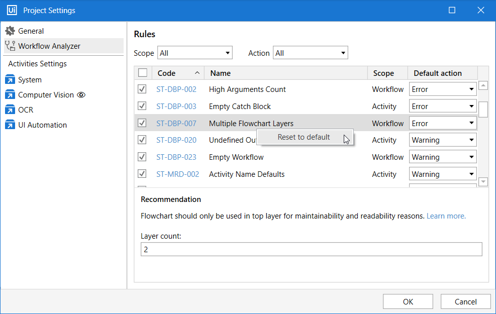
Task: Expand the Action filter dropdown
Action: click(x=310, y=53)
